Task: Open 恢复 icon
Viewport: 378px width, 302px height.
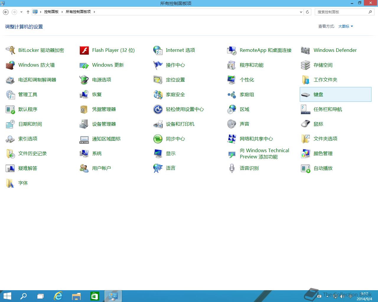Action: point(84,94)
